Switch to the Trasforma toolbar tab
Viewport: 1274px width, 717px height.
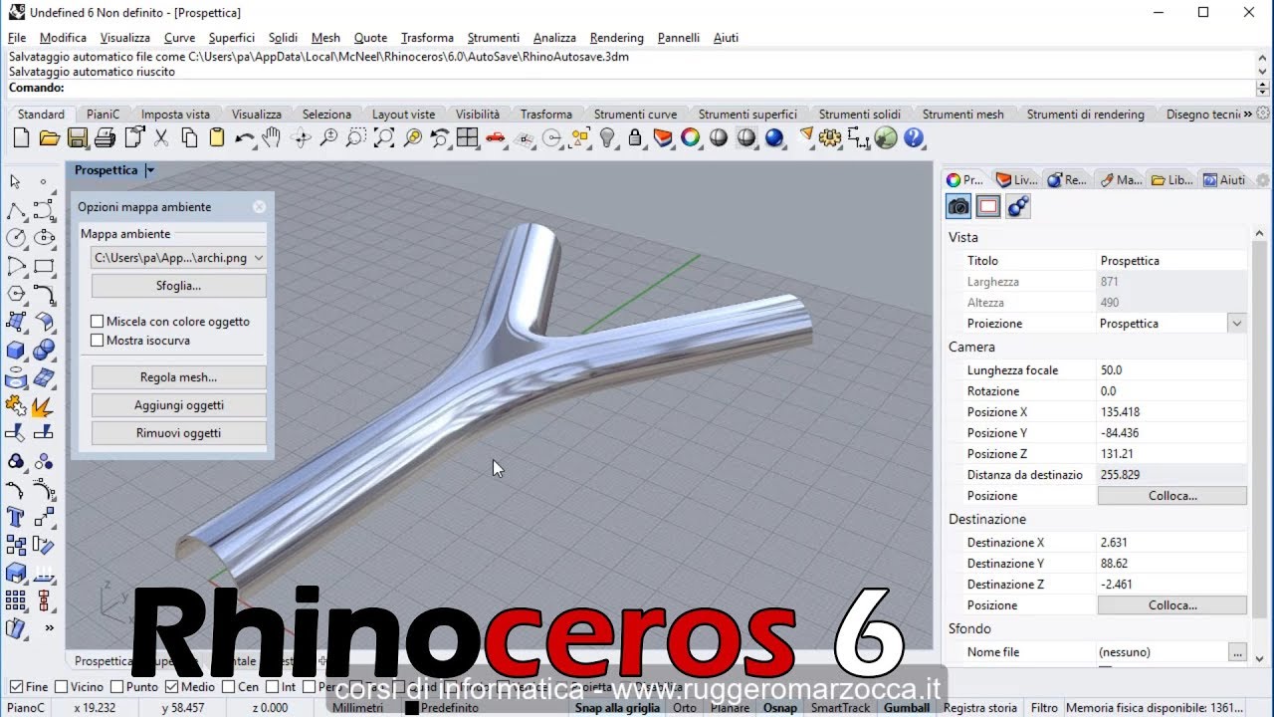[x=545, y=115]
